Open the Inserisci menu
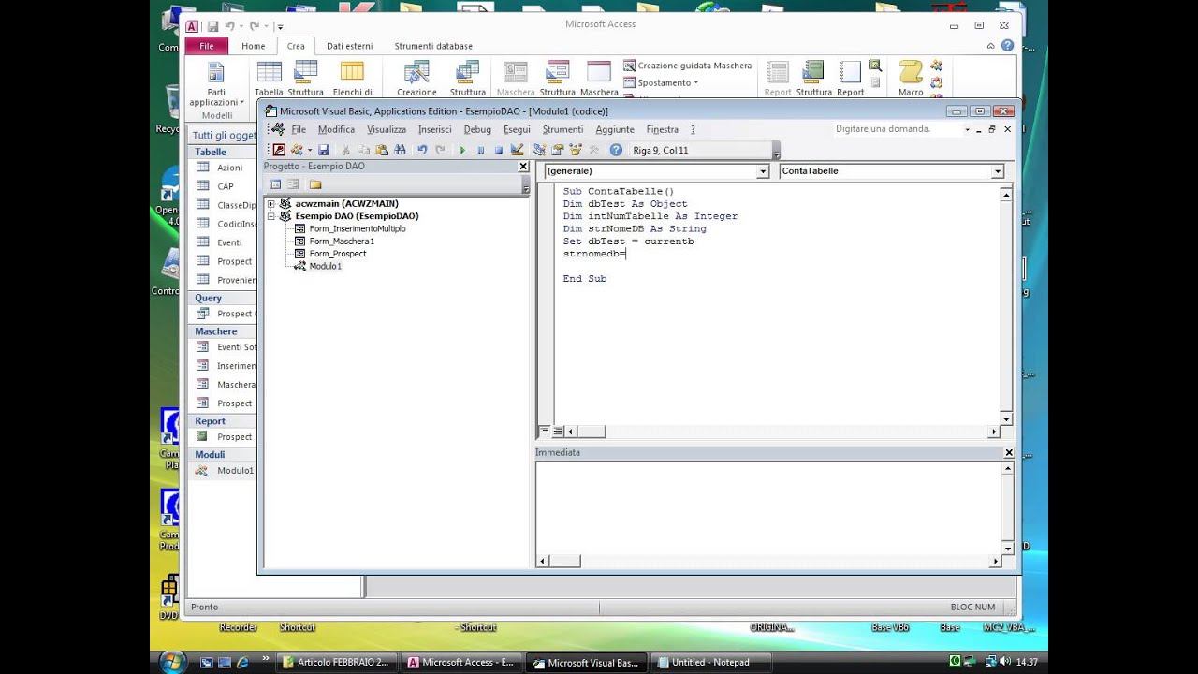Viewport: 1198px width, 674px height. [x=434, y=129]
